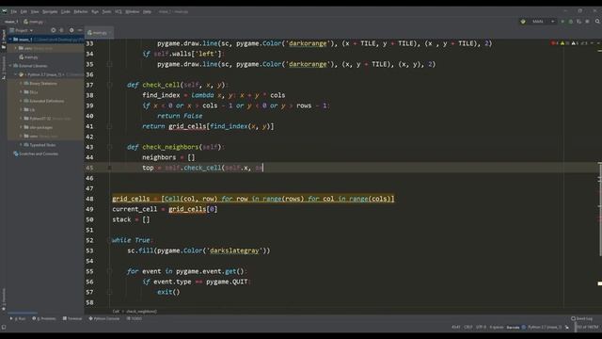Hide the Project tool window
This screenshot has width=602, height=339.
(80, 30)
